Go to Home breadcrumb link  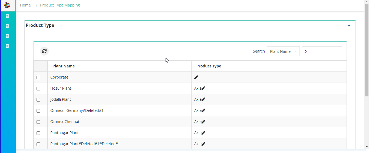25,5
